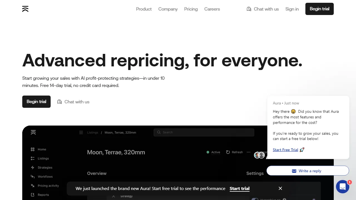The image size is (356, 200).
Task: Click the Aura logo in top navigation
Action: (x=25, y=9)
